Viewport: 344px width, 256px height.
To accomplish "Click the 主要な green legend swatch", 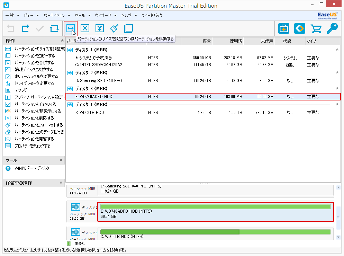I will click(69, 244).
